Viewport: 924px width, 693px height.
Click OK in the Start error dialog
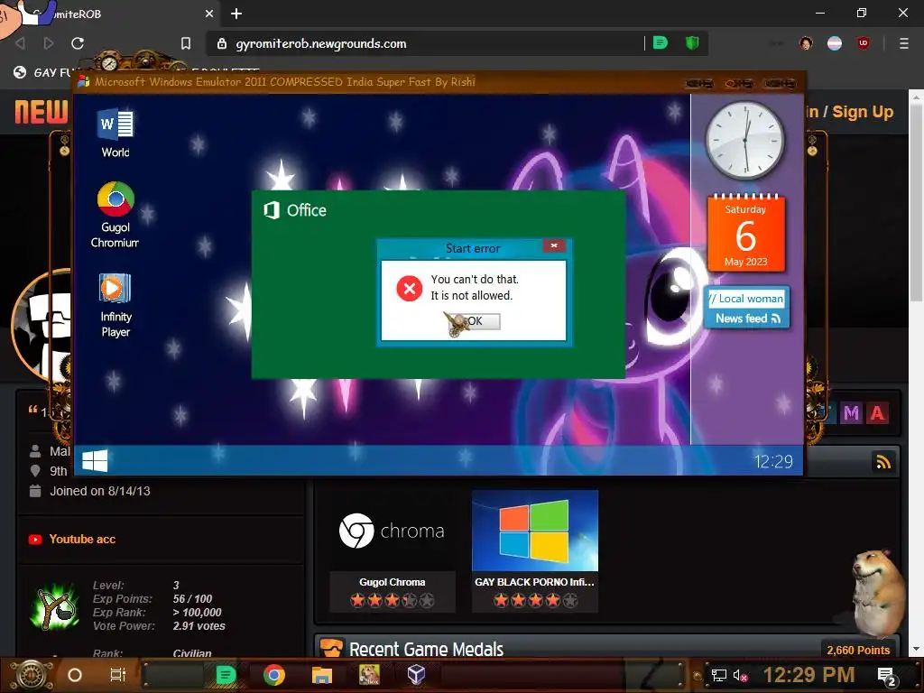(x=475, y=321)
